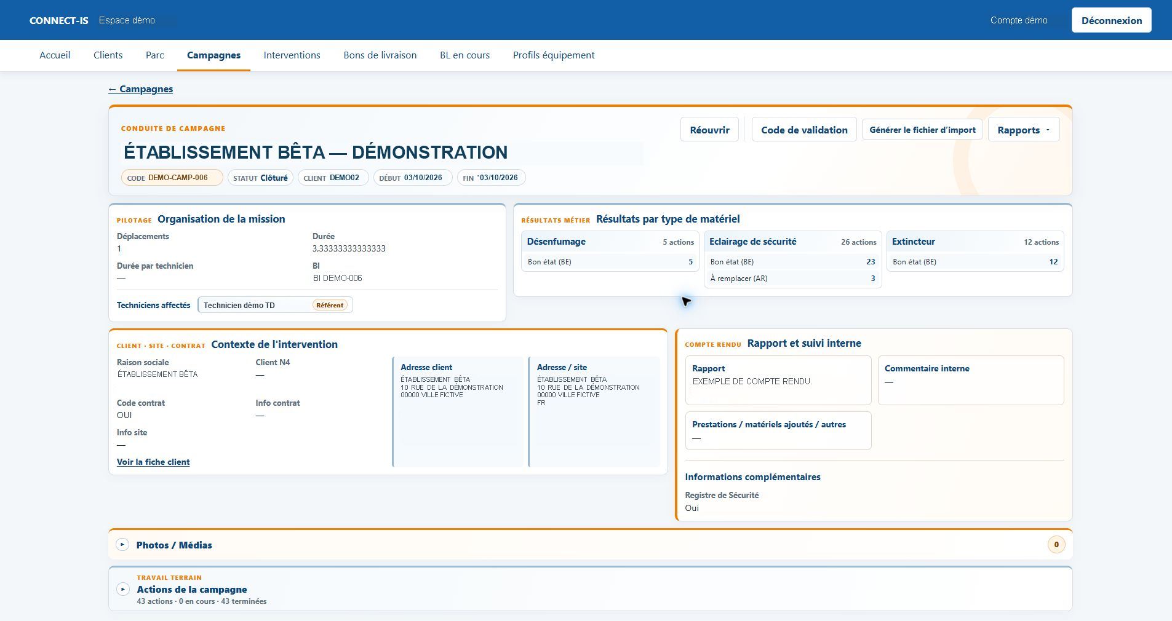Click the Commentaire interne box
Image resolution: width=1172 pixels, height=621 pixels.
(971, 380)
